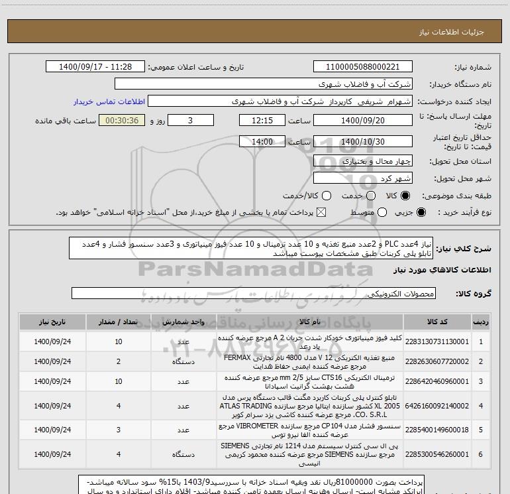
Task: Click the FERMAX power supply item name
Action: [310, 362]
